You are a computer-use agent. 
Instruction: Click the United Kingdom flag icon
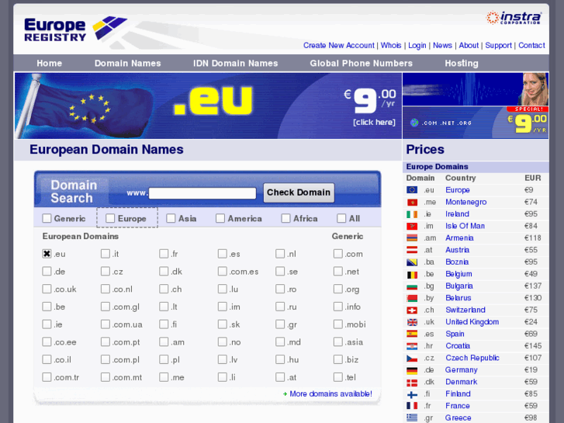tap(412, 322)
